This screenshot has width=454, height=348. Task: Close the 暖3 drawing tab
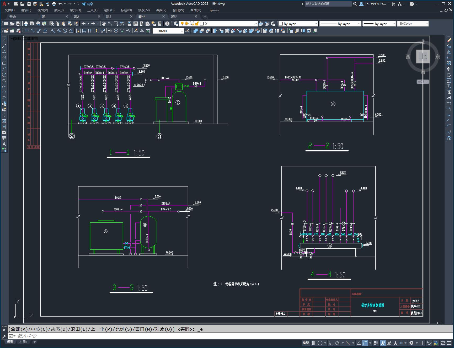pos(131,17)
